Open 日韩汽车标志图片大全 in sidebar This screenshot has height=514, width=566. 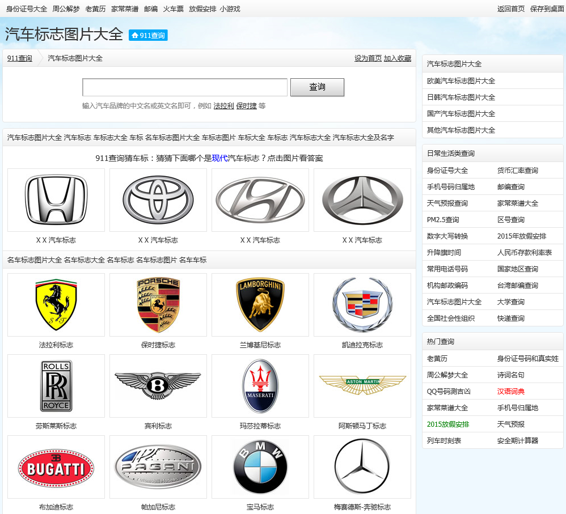[461, 97]
